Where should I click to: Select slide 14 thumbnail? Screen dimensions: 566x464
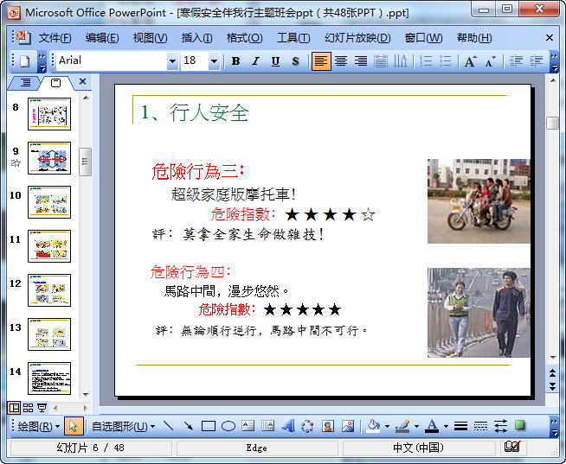point(49,378)
